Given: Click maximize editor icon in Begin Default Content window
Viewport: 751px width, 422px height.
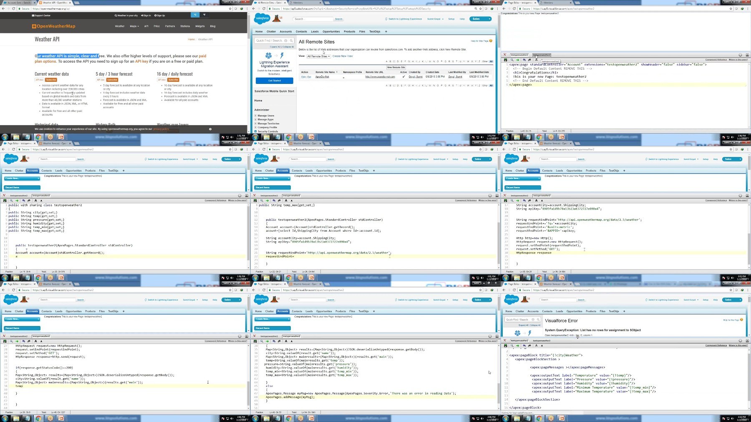Looking at the screenshot, I should 747,55.
